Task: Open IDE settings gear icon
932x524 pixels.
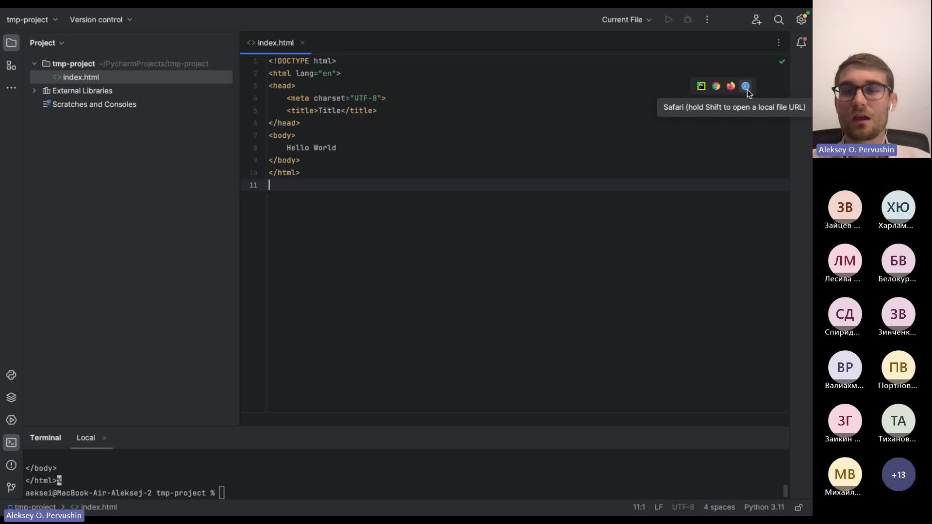Action: pos(801,20)
